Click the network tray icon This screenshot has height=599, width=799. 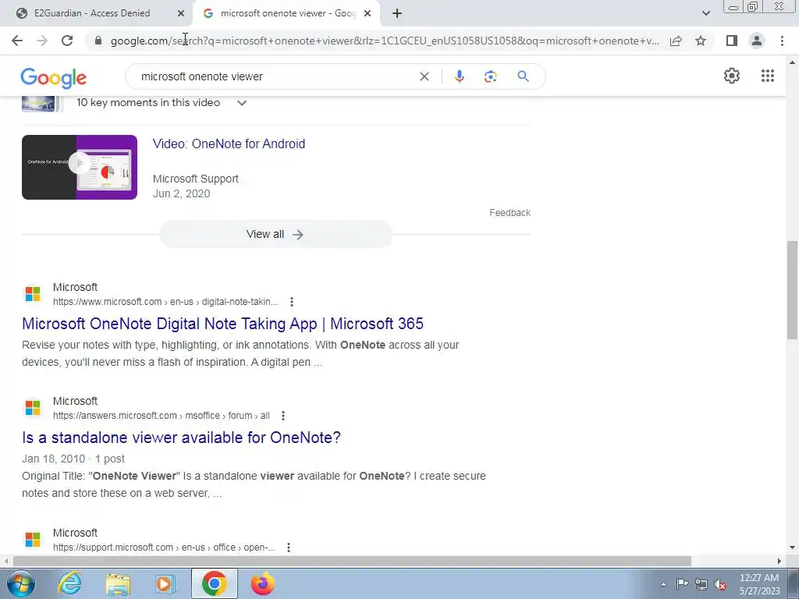[x=701, y=584]
